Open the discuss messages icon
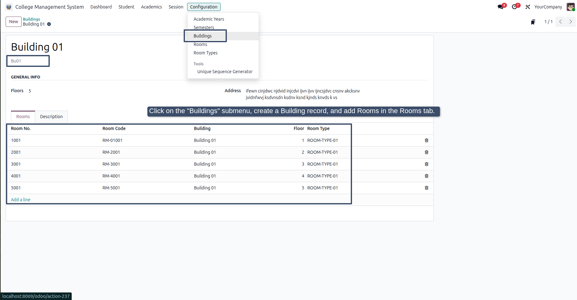This screenshot has width=577, height=300. point(501,7)
